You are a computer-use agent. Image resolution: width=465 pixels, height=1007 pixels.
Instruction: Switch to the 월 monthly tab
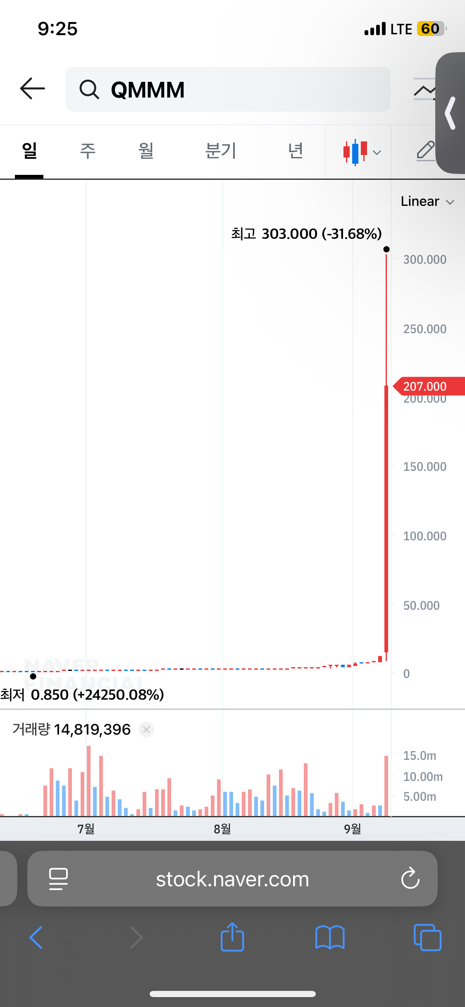tap(146, 150)
